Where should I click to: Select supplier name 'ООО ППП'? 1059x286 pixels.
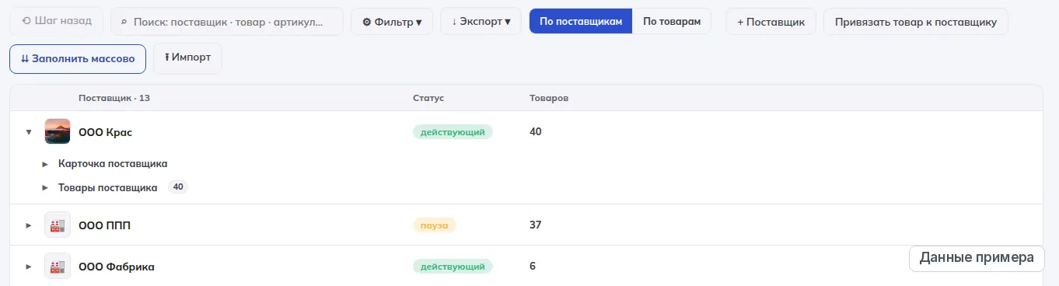coord(104,225)
